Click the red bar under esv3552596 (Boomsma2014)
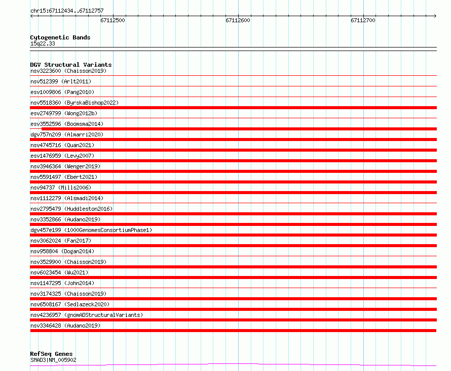This screenshot has width=451, height=371. [x=239, y=129]
